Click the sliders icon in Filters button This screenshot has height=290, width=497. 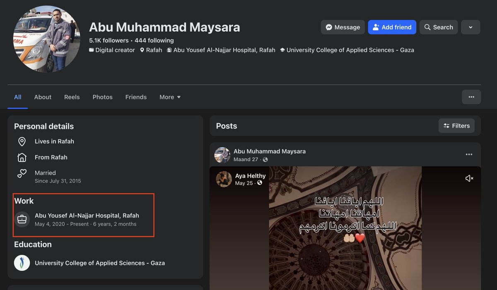click(x=446, y=126)
